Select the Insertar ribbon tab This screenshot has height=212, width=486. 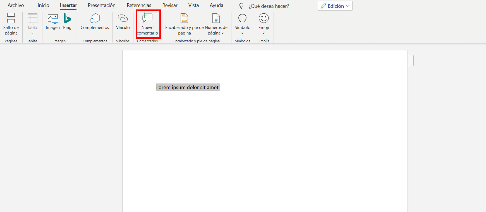(x=68, y=5)
